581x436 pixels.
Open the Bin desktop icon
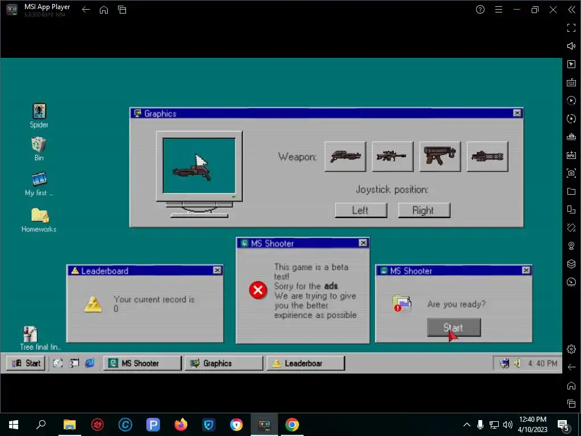(x=39, y=149)
